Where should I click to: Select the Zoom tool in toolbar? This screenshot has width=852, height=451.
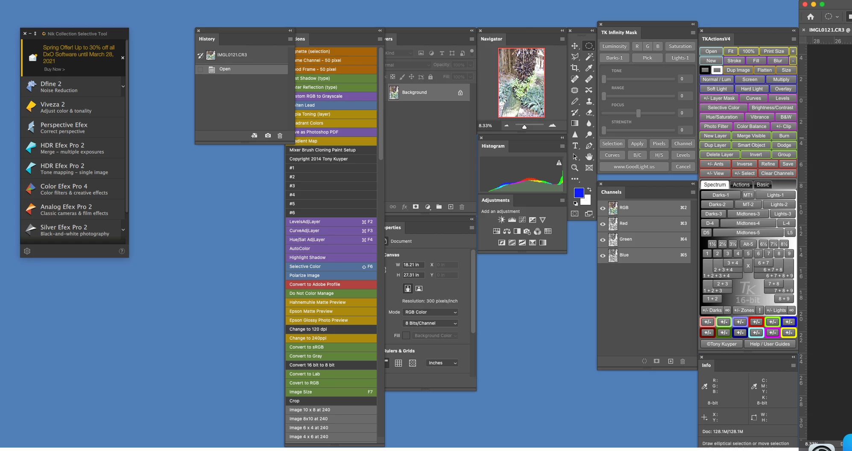point(575,168)
